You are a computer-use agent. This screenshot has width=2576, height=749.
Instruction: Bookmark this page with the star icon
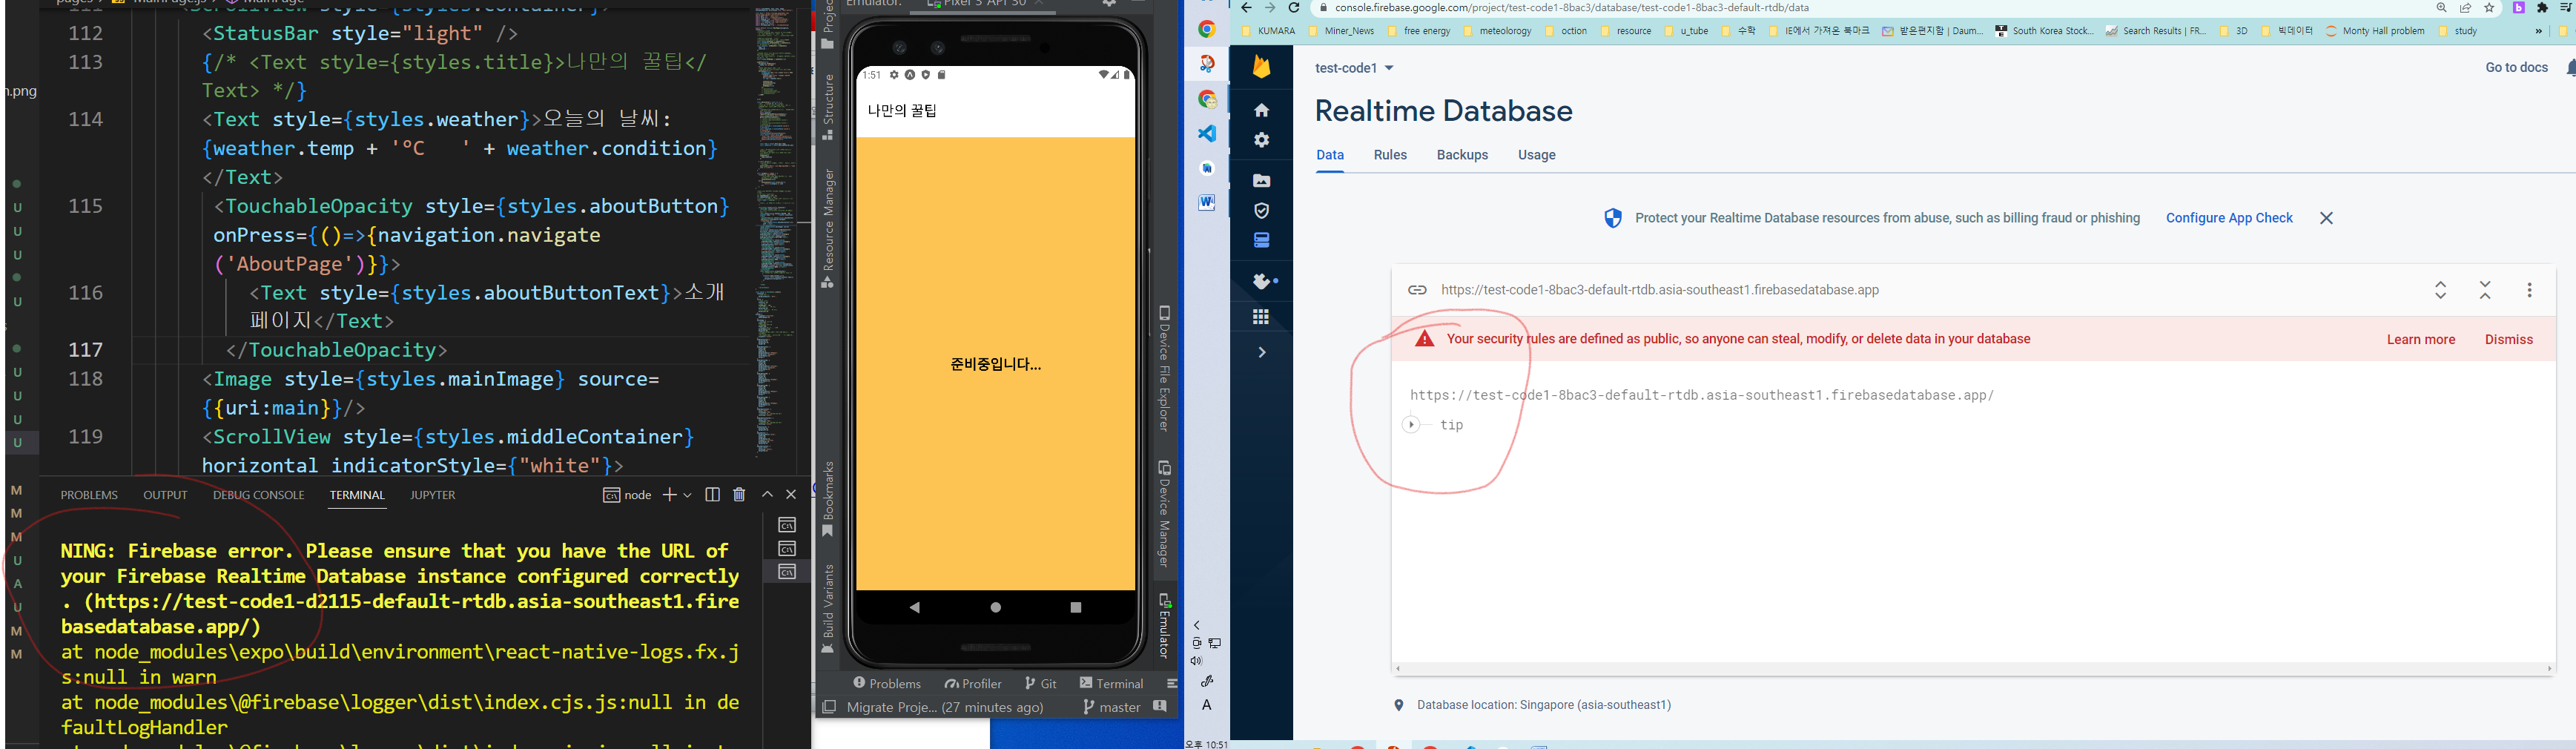2489,8
